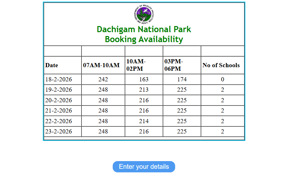Choose the 20-2-2026 date cell

tap(59, 100)
